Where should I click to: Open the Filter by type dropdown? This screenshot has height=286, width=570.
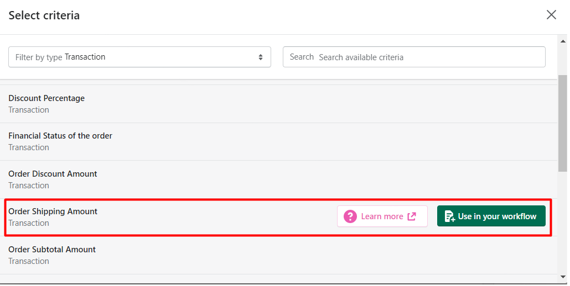point(139,57)
